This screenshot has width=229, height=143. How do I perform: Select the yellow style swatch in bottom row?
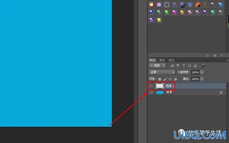[x=159, y=20]
